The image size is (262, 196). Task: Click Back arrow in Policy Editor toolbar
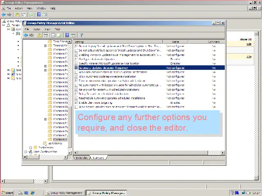tap(26, 35)
